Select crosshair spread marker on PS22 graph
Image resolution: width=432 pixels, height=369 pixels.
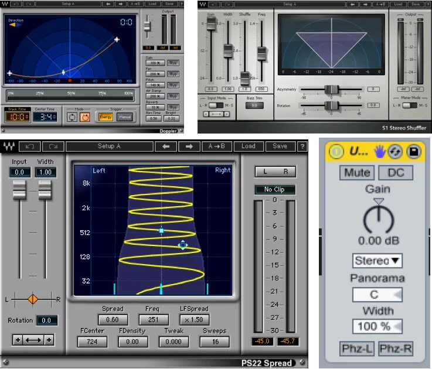[183, 245]
